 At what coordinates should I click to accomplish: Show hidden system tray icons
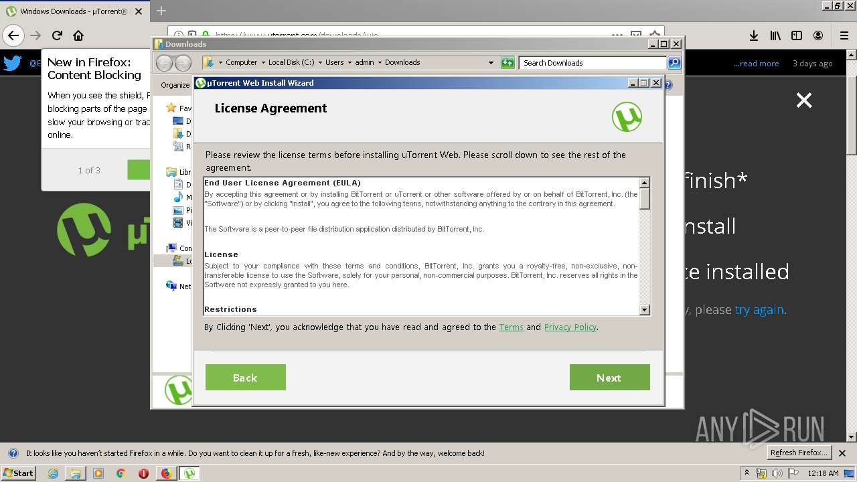point(747,473)
